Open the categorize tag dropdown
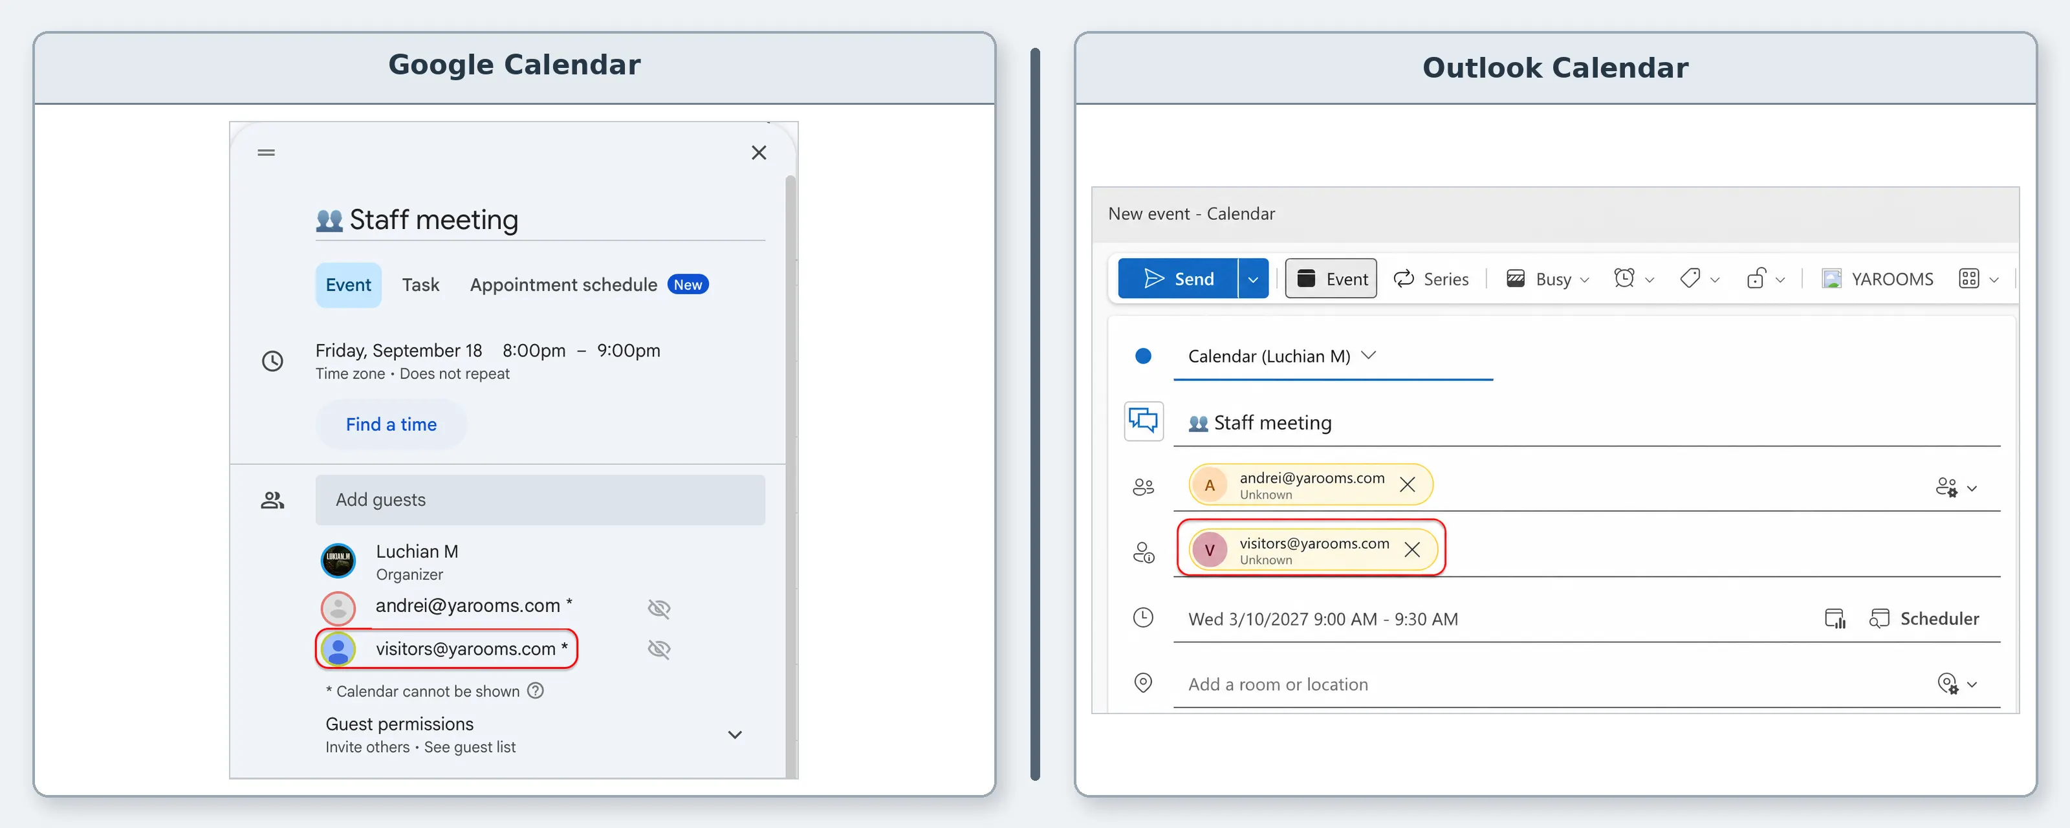Viewport: 2070px width, 828px height. (1699, 279)
